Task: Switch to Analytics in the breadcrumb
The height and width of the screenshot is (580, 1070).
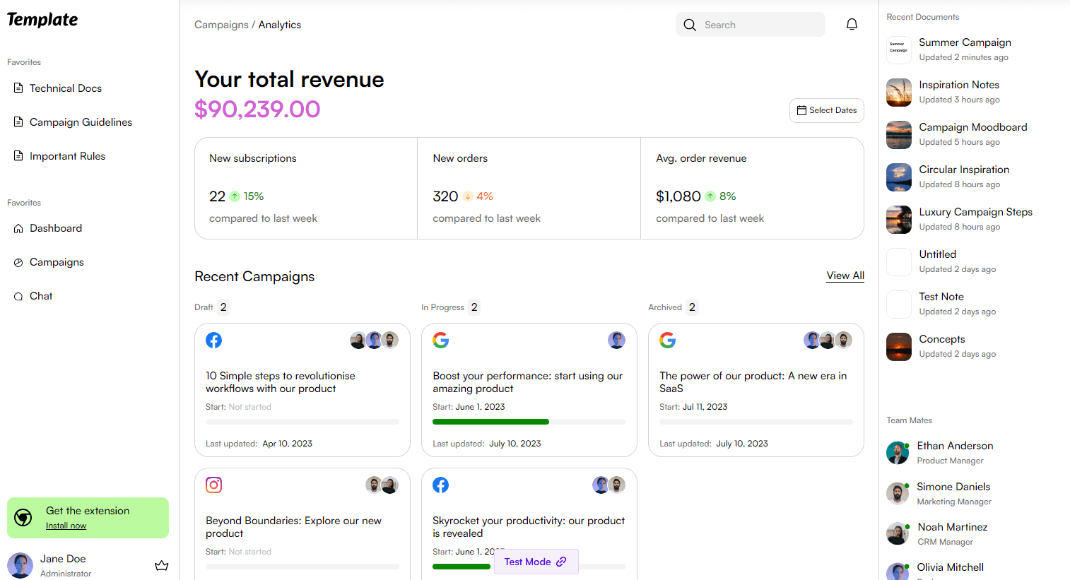Action: click(x=279, y=24)
